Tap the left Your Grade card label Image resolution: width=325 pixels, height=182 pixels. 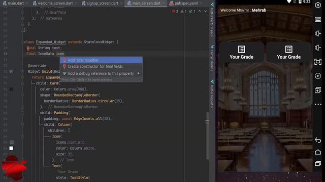click(241, 57)
